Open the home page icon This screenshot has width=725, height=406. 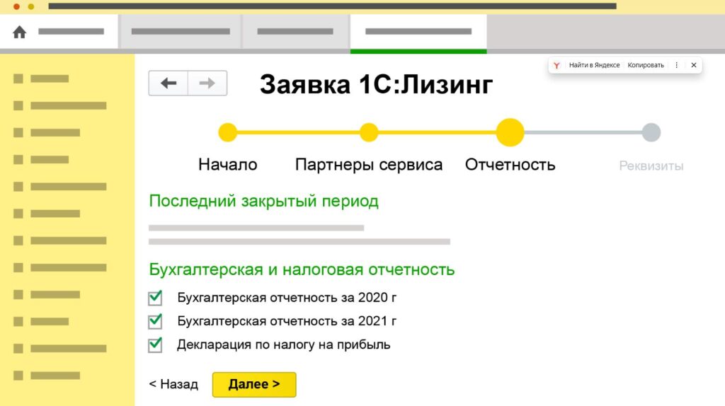point(19,32)
